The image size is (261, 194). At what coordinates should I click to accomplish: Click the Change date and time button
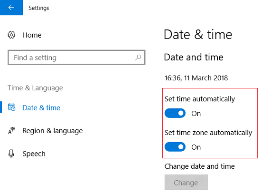186,183
